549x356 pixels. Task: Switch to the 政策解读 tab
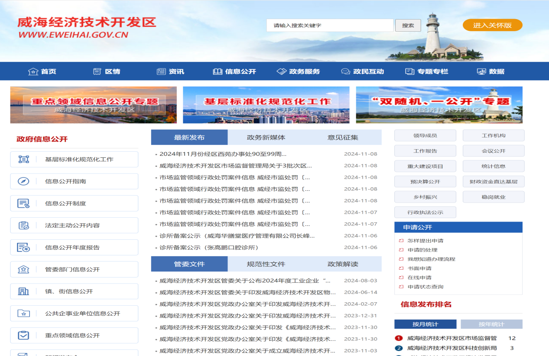click(343, 264)
